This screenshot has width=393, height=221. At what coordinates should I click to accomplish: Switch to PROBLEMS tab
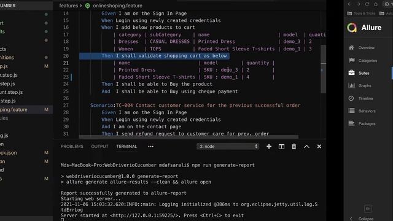(72, 146)
